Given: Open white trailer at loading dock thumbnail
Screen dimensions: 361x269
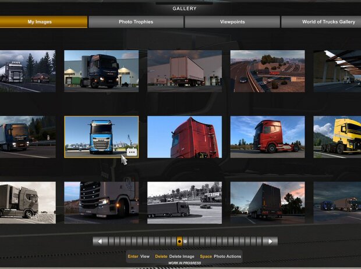Looking at the screenshot, I should click(185, 71).
